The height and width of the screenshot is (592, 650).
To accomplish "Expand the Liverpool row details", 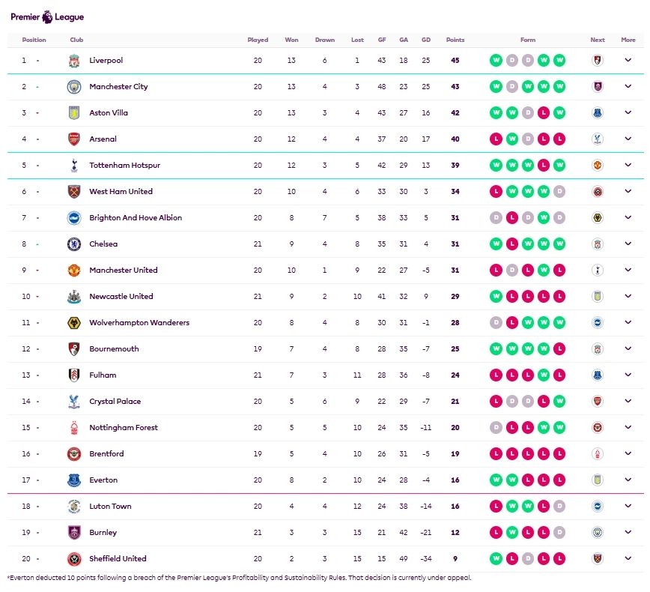I will click(x=628, y=61).
